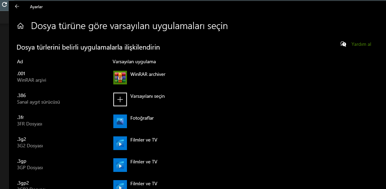The width and height of the screenshot is (386, 189).
Task: Select the WinRAR arşivi description
Action: pyautogui.click(x=31, y=80)
